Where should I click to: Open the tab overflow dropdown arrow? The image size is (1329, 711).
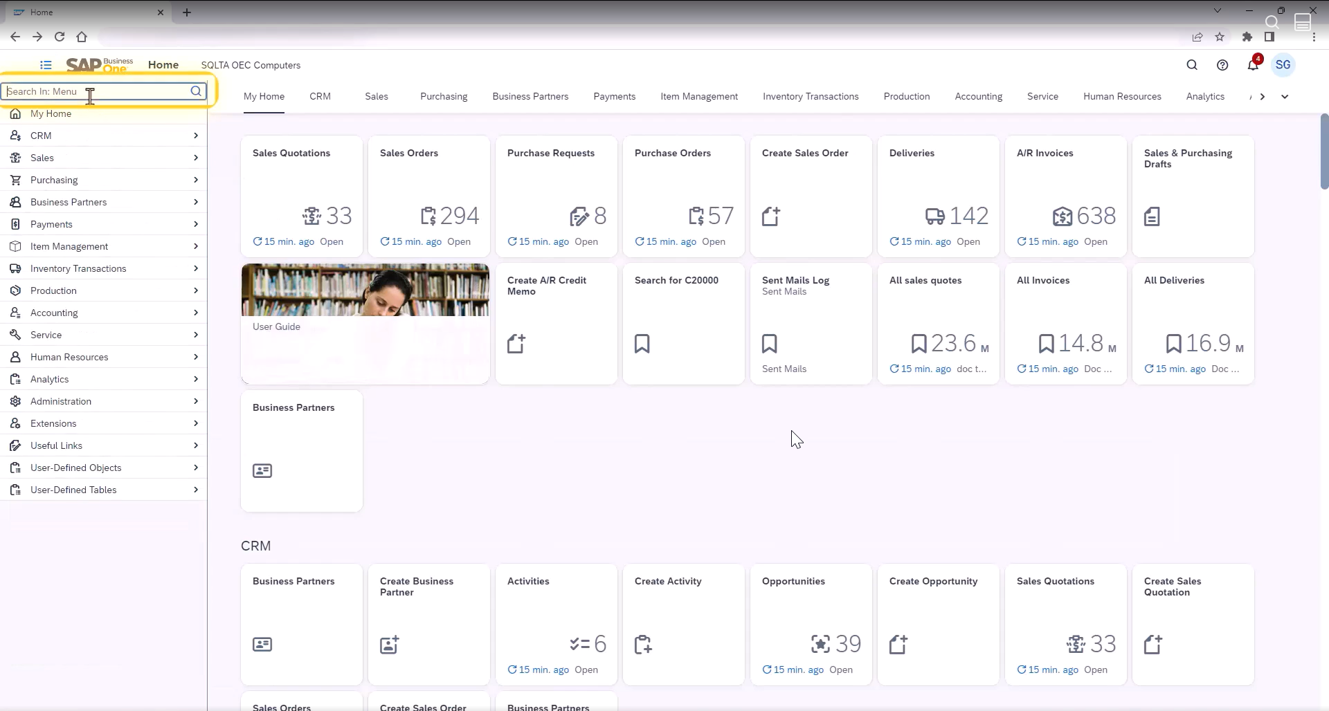(1285, 97)
